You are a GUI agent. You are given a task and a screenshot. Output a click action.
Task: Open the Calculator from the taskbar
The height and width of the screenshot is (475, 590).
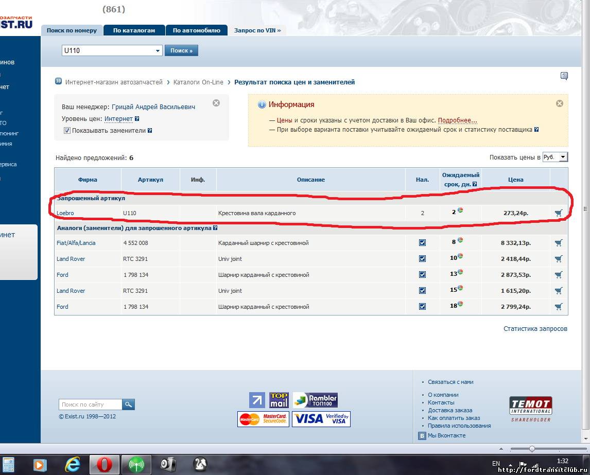8,465
